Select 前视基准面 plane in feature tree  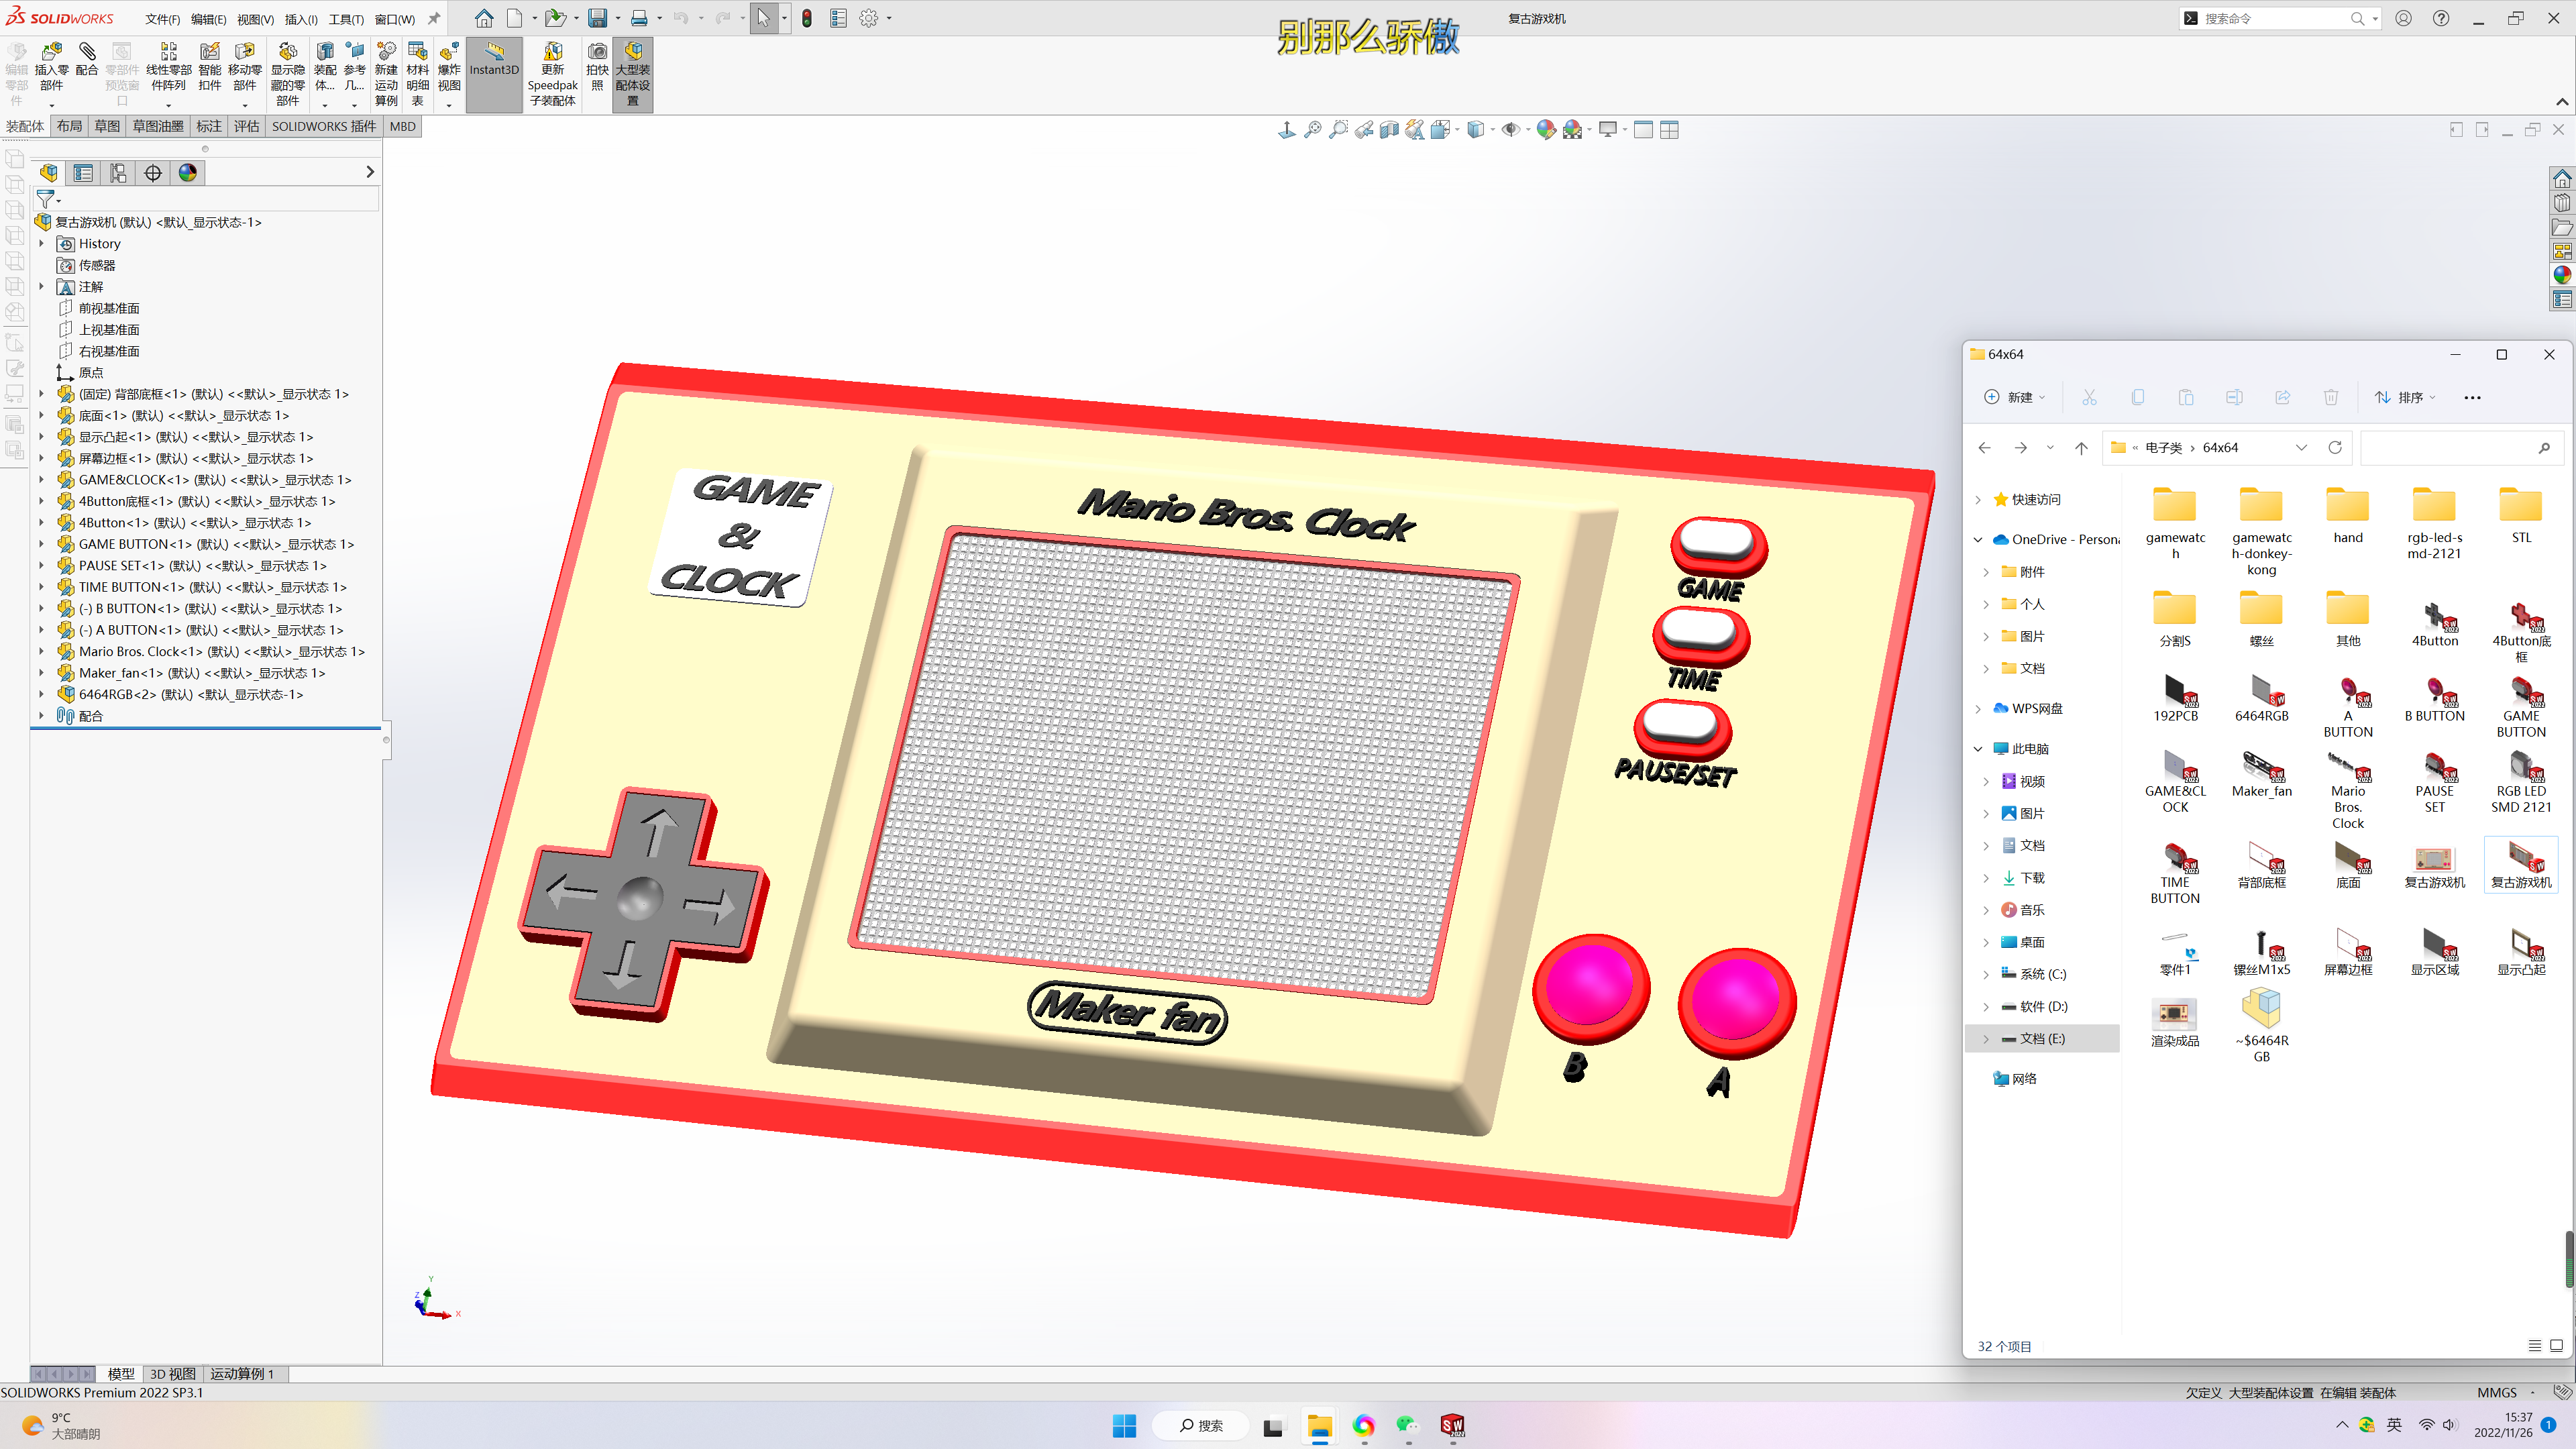[109, 309]
